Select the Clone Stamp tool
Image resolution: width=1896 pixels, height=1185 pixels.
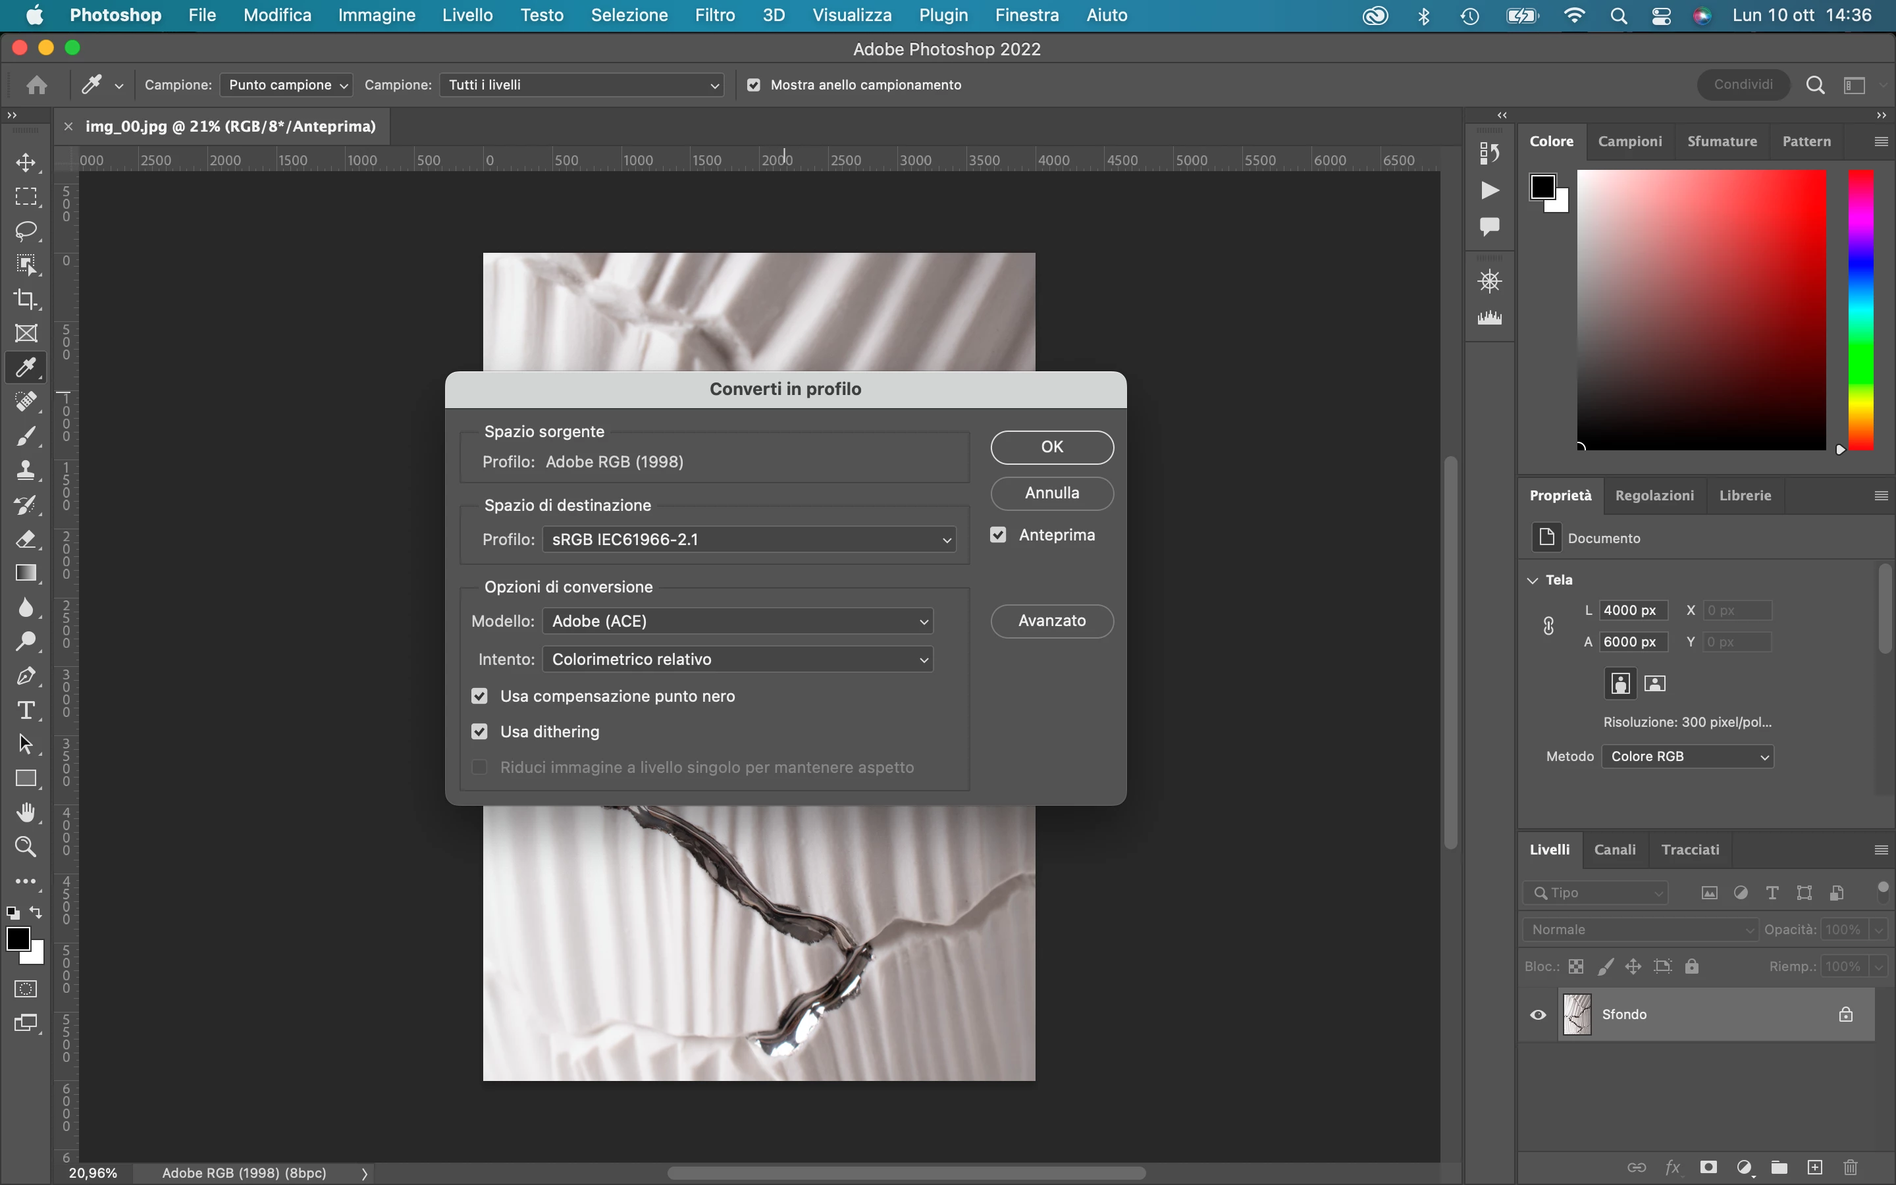tap(26, 470)
